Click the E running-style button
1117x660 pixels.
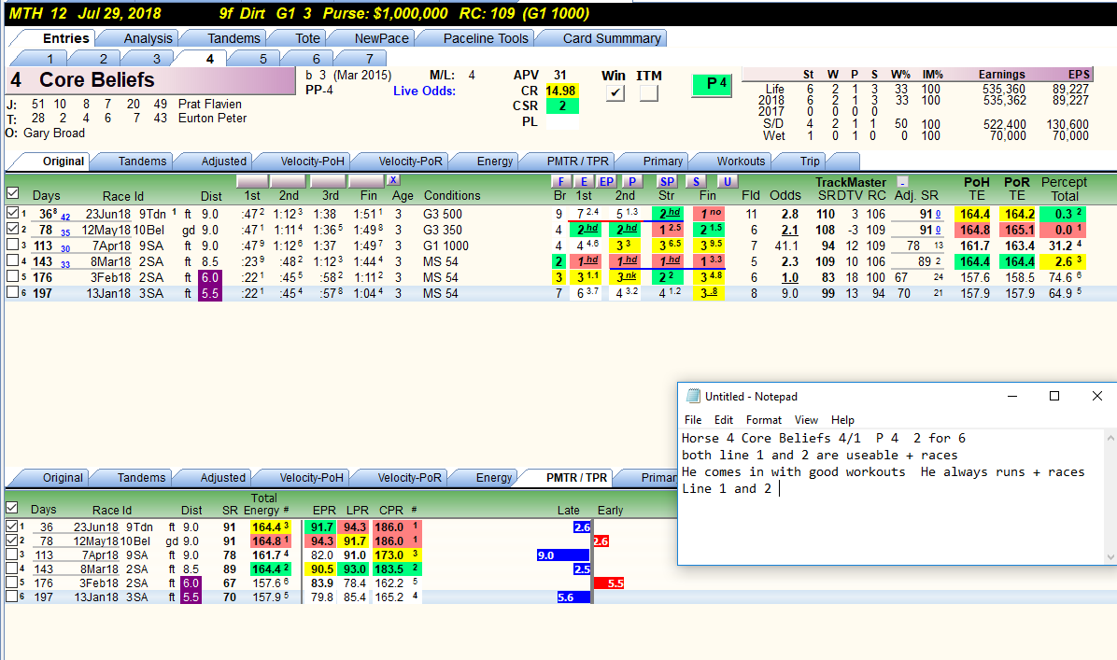584,181
